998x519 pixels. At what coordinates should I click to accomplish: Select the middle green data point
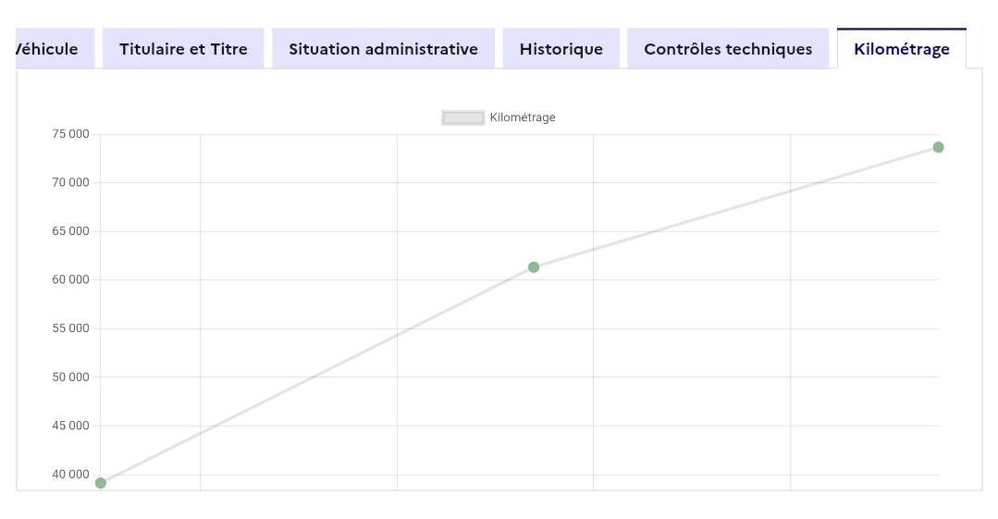[534, 267]
